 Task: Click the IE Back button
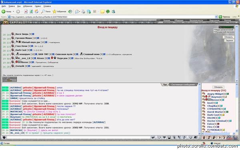point(6,12)
